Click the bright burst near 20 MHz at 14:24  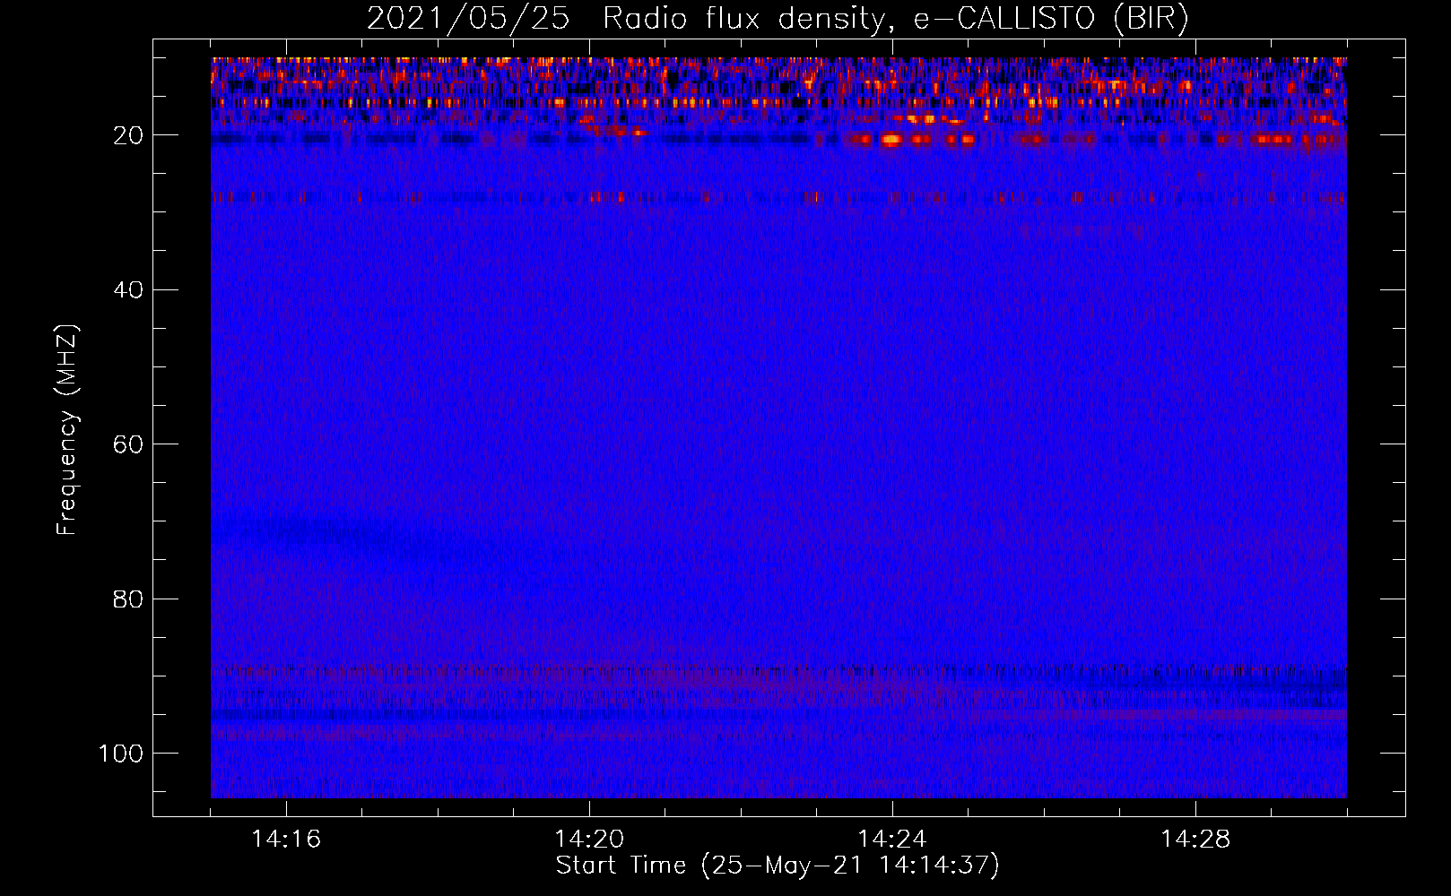tap(891, 139)
